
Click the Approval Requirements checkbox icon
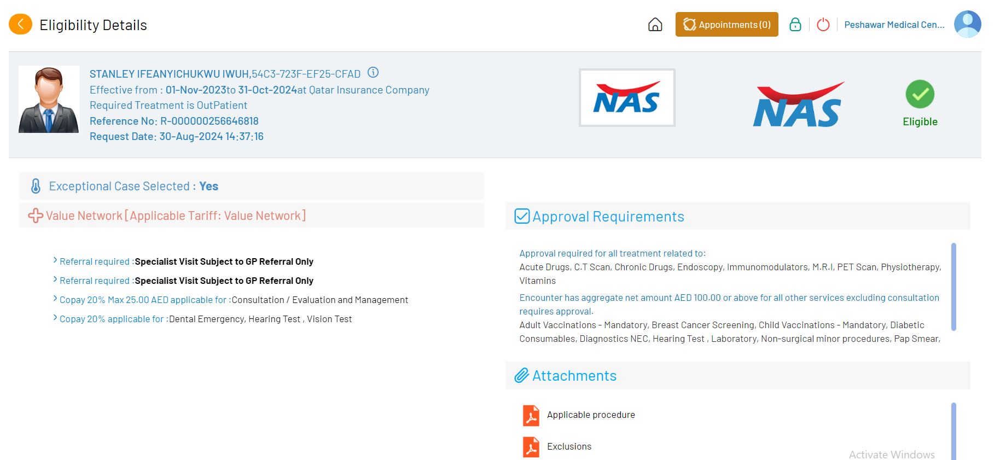coord(522,217)
